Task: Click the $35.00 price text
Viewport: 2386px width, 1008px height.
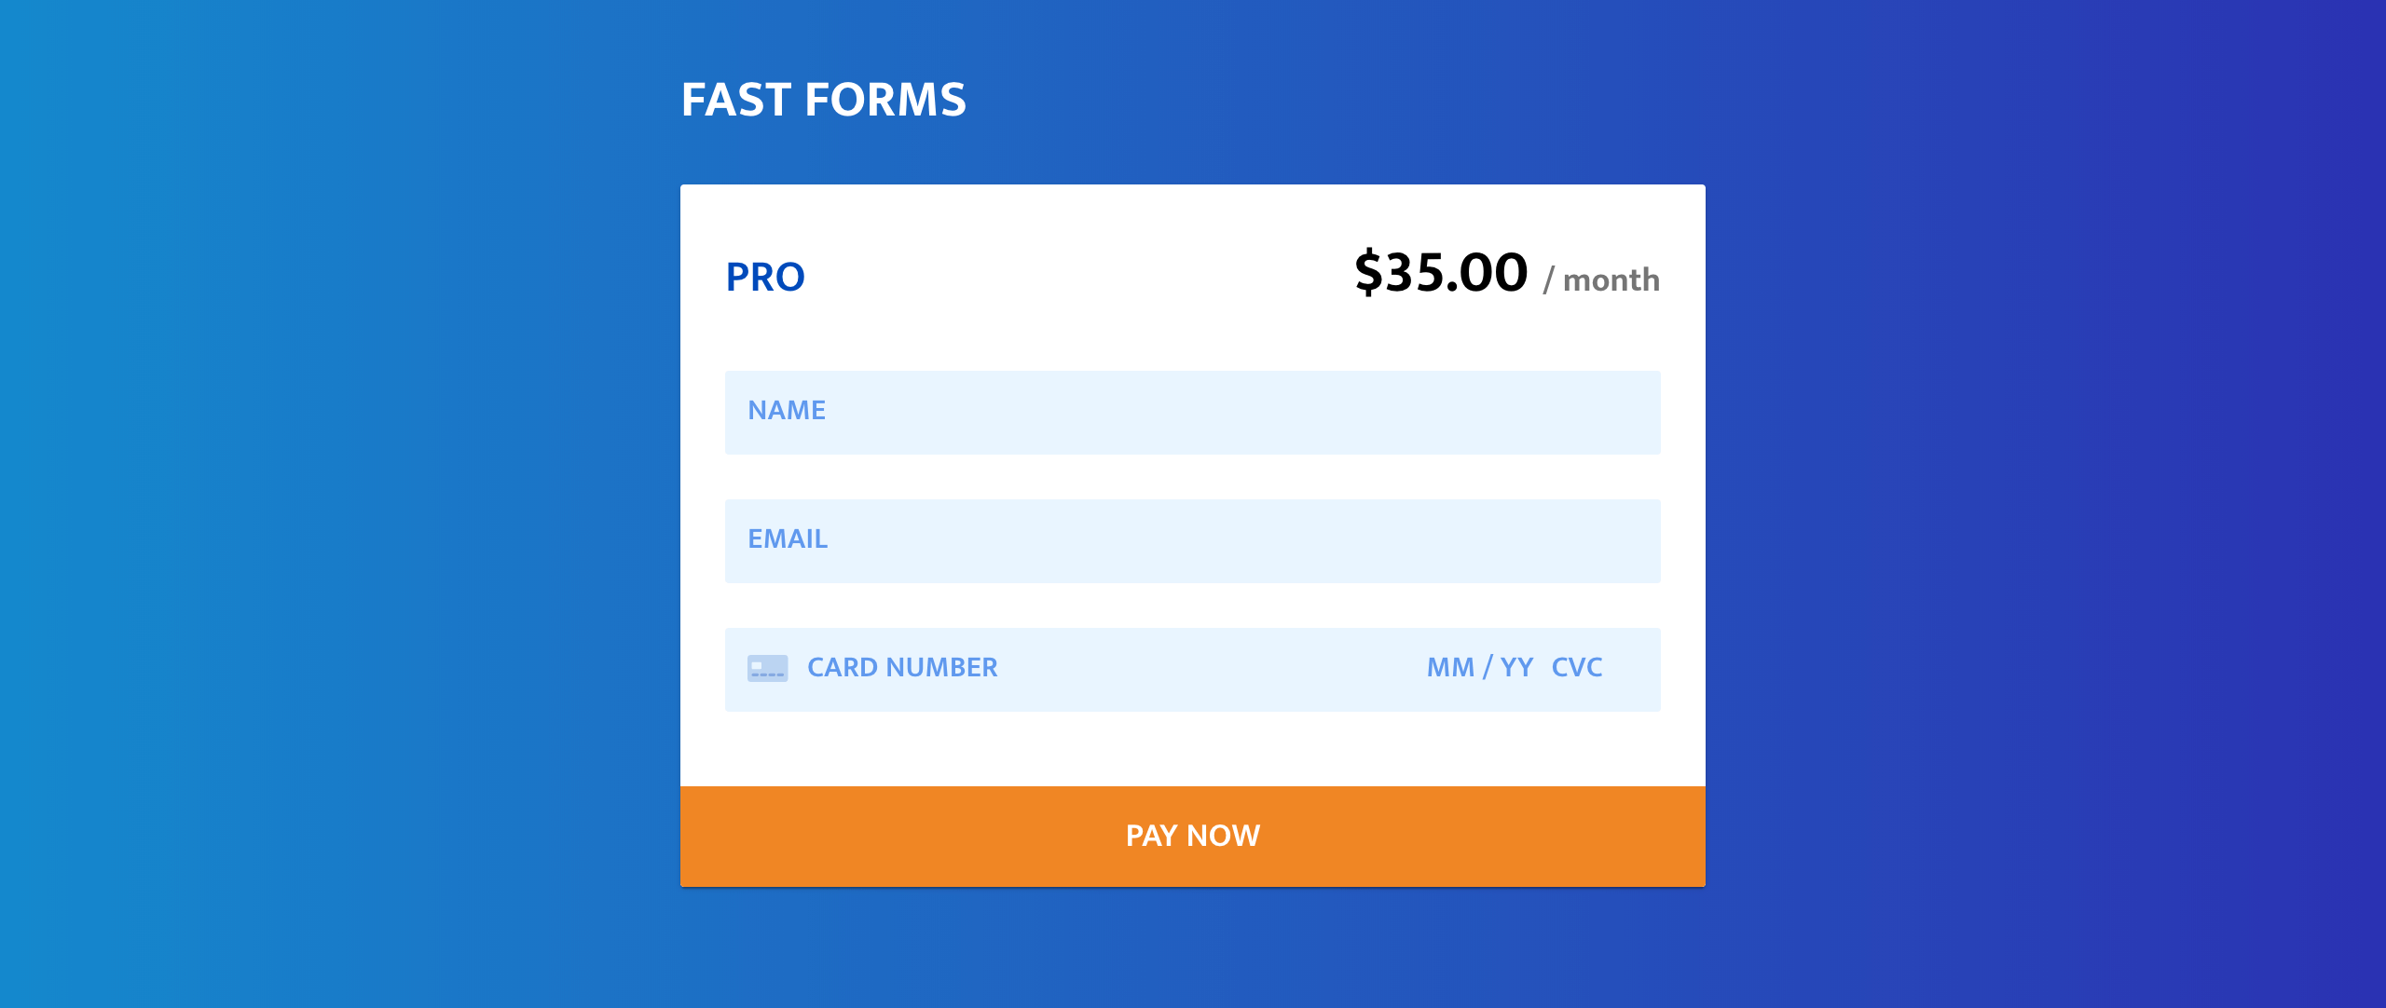Action: pos(1441,273)
